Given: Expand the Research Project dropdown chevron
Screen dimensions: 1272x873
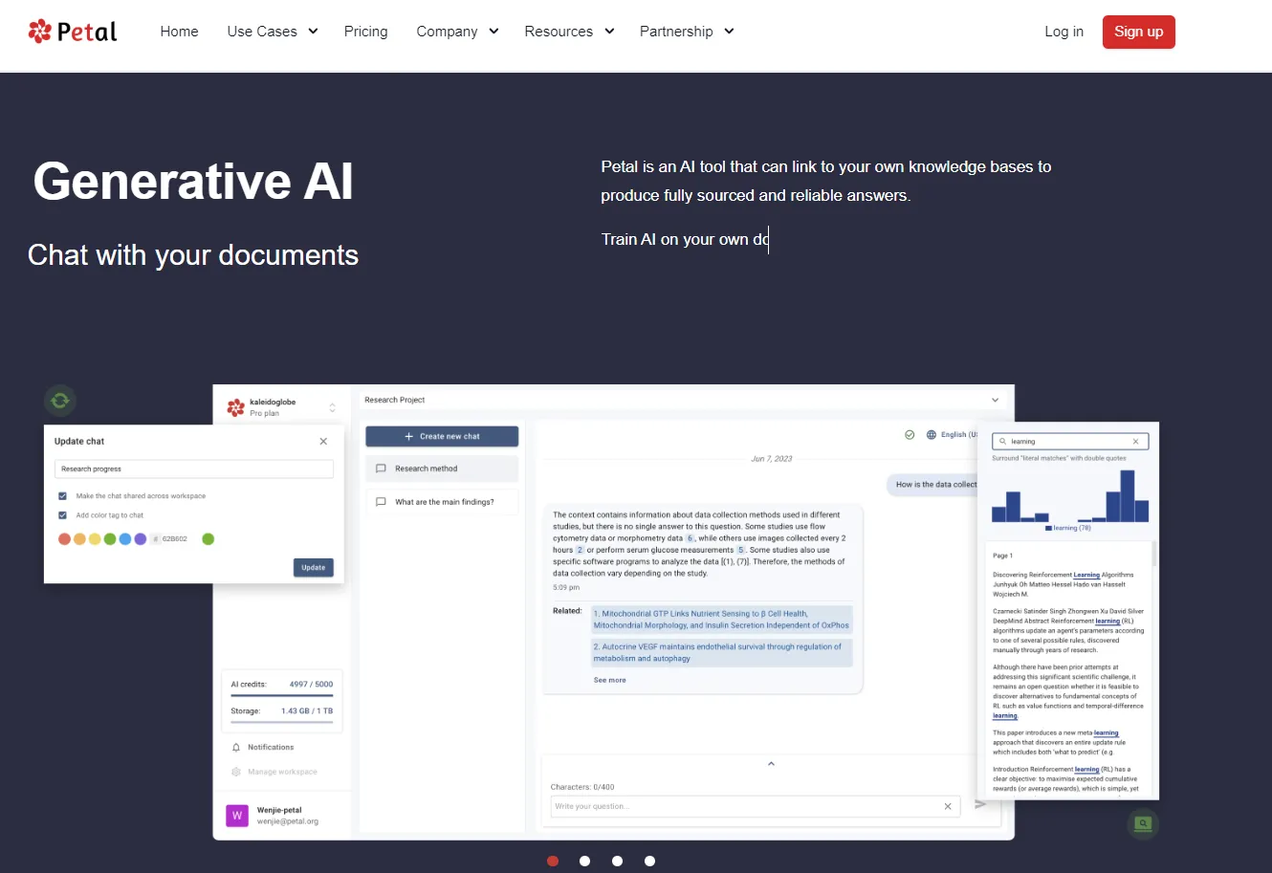Looking at the screenshot, I should coord(995,400).
